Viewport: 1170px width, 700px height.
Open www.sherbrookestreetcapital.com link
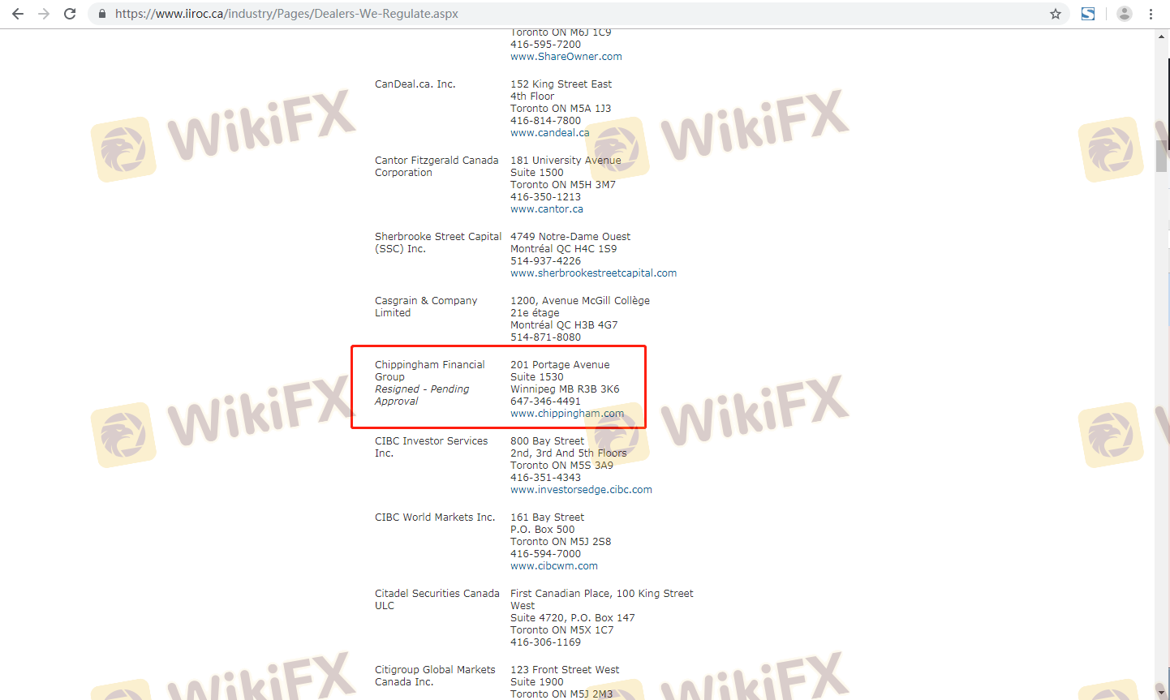(x=593, y=273)
